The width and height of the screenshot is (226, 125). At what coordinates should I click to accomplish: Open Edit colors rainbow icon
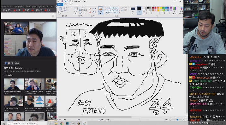(x=175, y=10)
